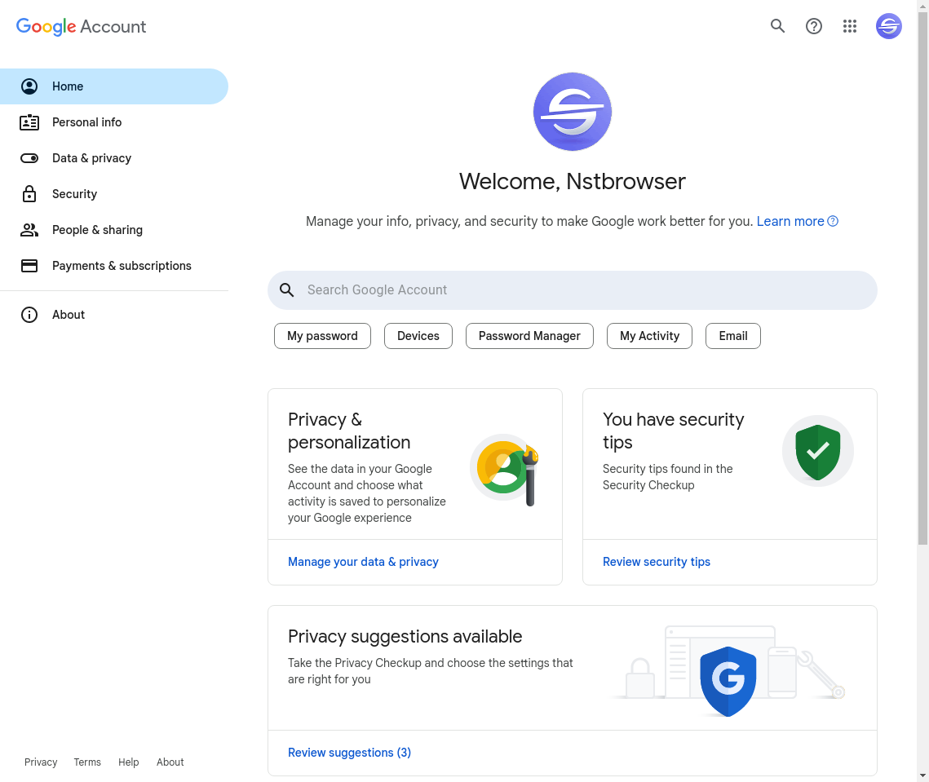Open the Google apps grid icon

(850, 26)
